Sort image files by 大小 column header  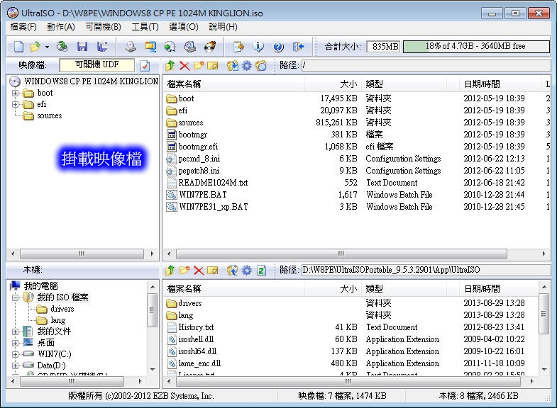pos(333,84)
